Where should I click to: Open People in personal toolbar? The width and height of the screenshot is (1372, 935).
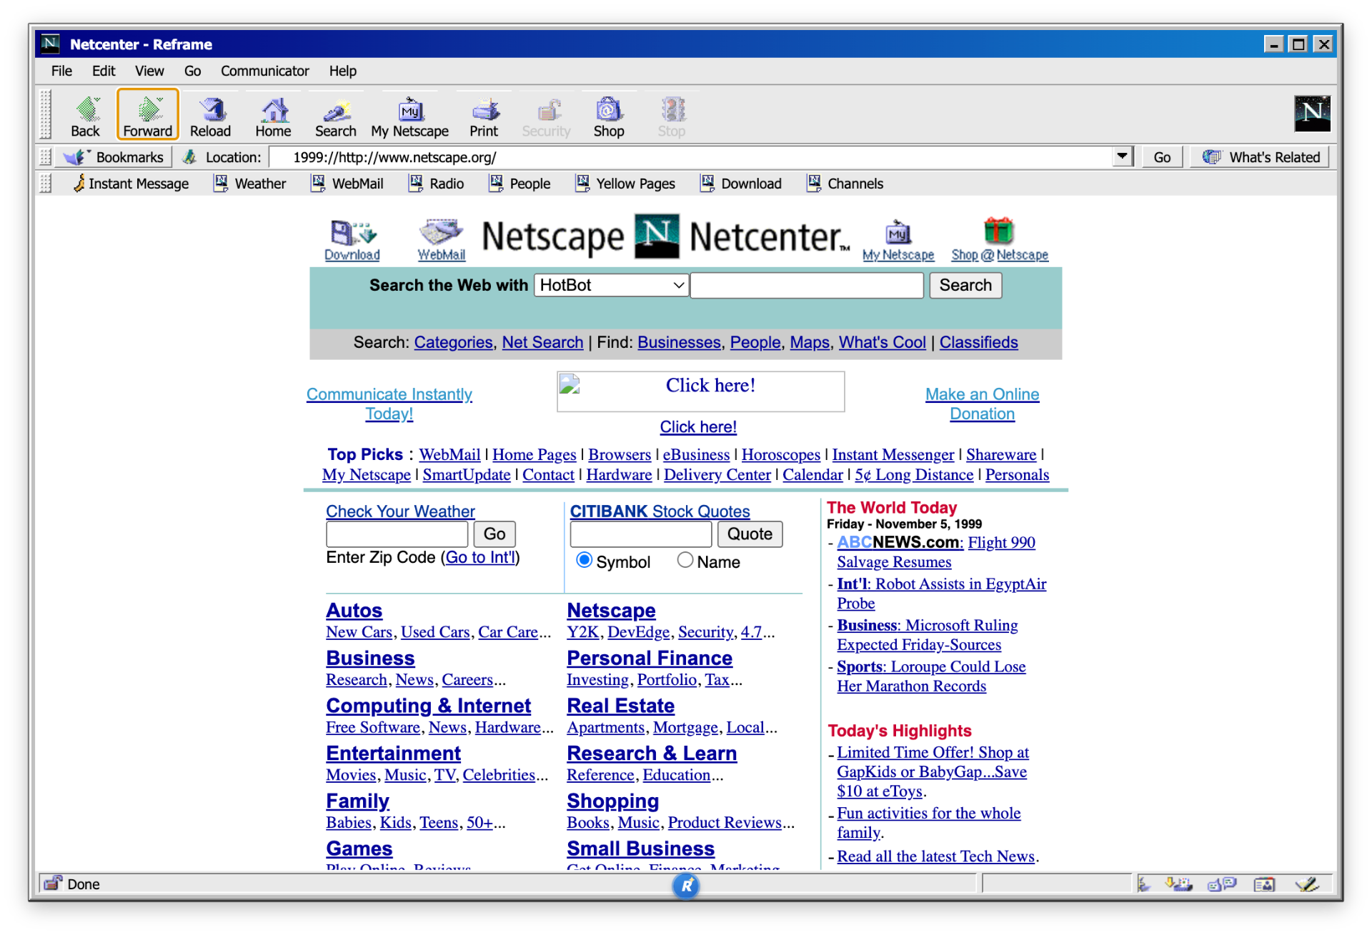tap(520, 184)
